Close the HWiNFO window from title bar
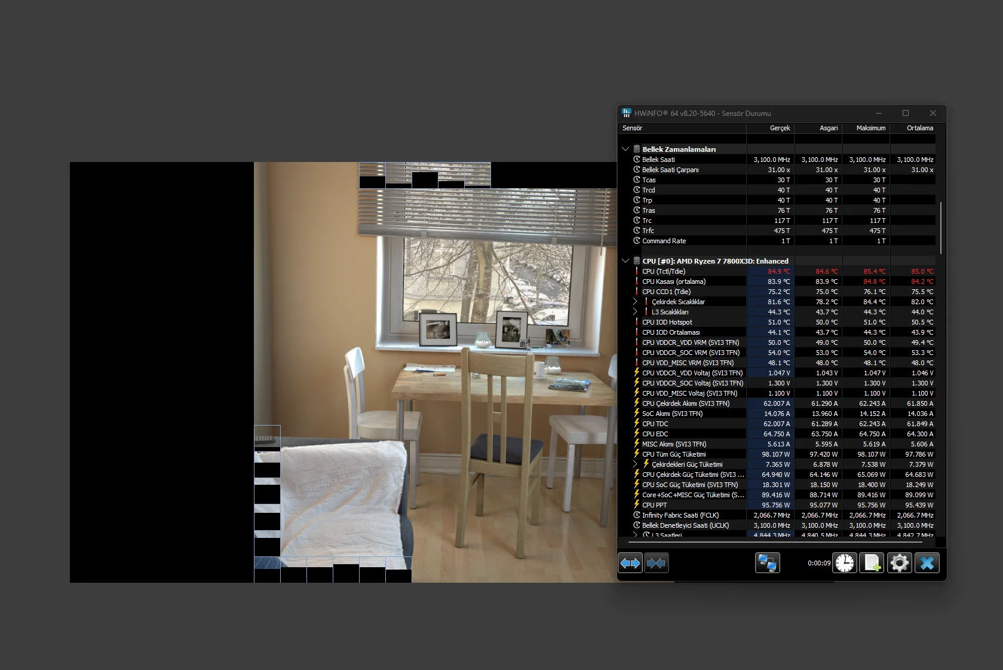 coord(933,113)
